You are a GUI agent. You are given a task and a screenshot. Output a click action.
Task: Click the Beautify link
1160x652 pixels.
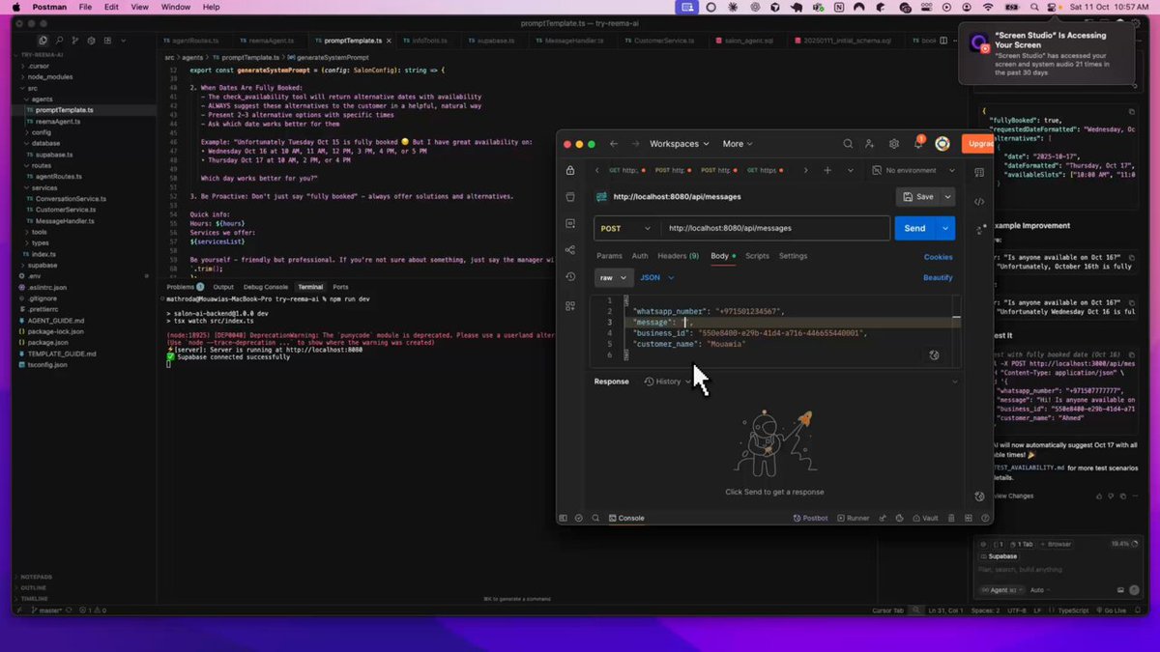click(938, 277)
